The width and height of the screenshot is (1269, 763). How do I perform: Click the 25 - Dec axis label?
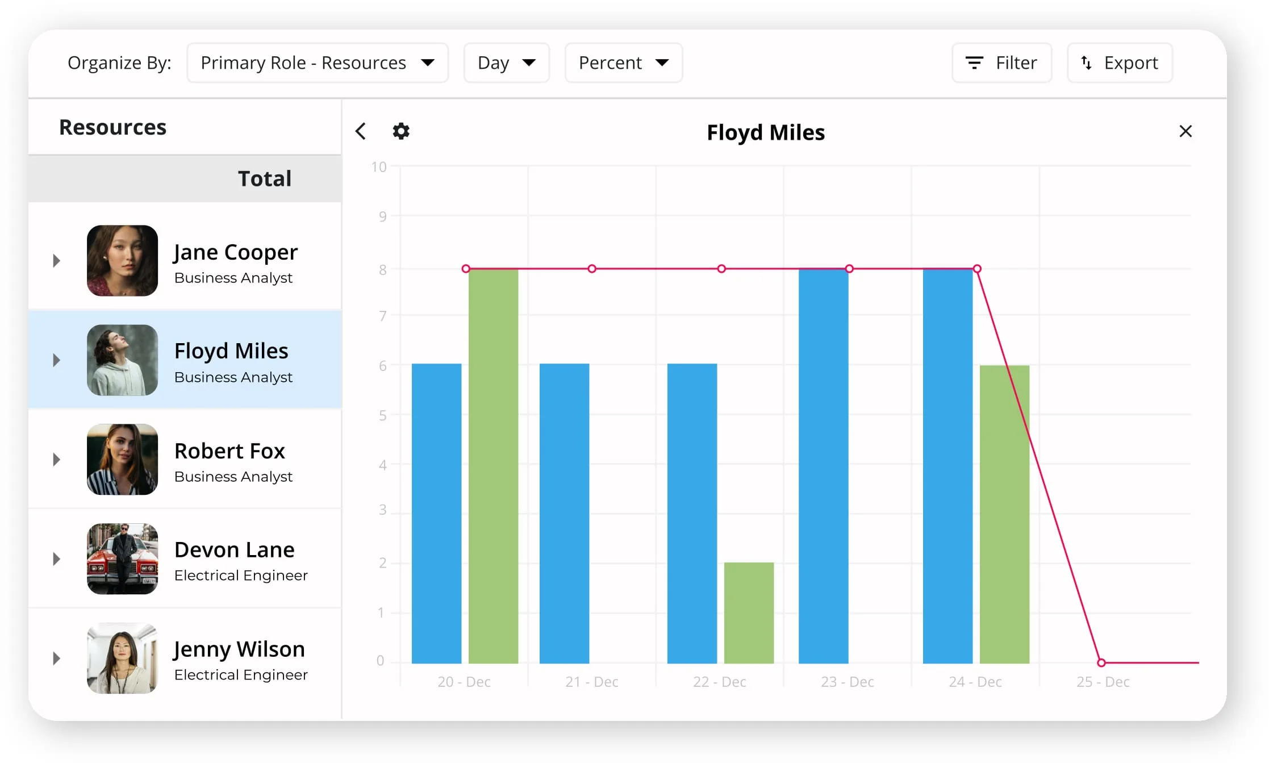click(x=1103, y=682)
